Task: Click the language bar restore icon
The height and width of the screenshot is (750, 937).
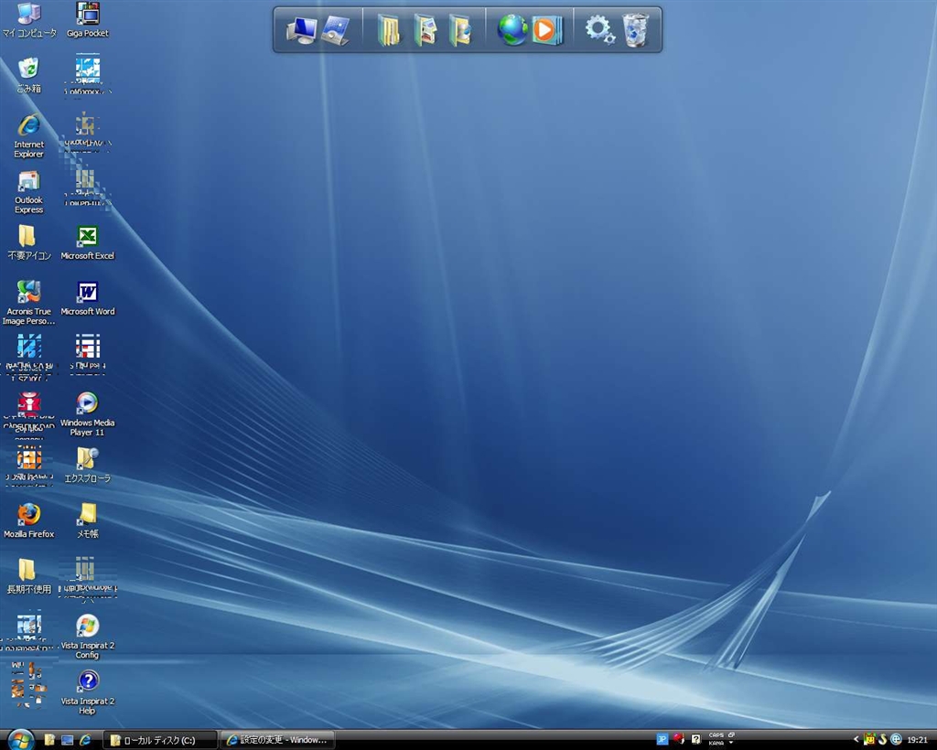Action: [731, 735]
